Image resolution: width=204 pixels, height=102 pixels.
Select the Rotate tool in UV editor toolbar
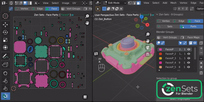pos(5,32)
